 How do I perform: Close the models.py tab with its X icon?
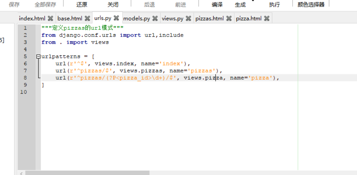pyautogui.click(x=155, y=18)
